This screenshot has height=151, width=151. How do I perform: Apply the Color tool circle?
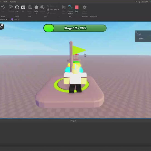(x=36, y=7)
